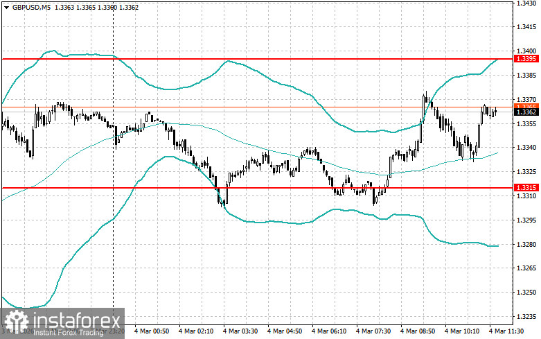The image size is (541, 339).
Task: Click the 4 Mar 00:50 time label
Action: 152,331
